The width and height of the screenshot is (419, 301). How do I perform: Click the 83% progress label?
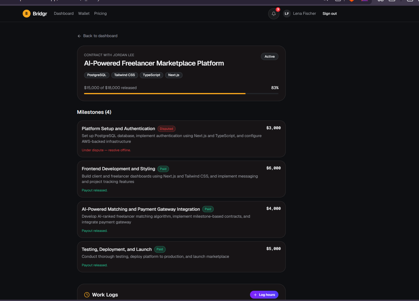click(x=275, y=88)
